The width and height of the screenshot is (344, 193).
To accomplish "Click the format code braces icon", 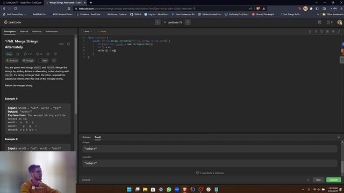I will tap(316, 32).
